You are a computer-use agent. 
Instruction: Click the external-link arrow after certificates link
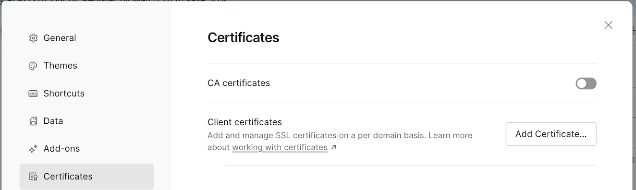(x=334, y=148)
